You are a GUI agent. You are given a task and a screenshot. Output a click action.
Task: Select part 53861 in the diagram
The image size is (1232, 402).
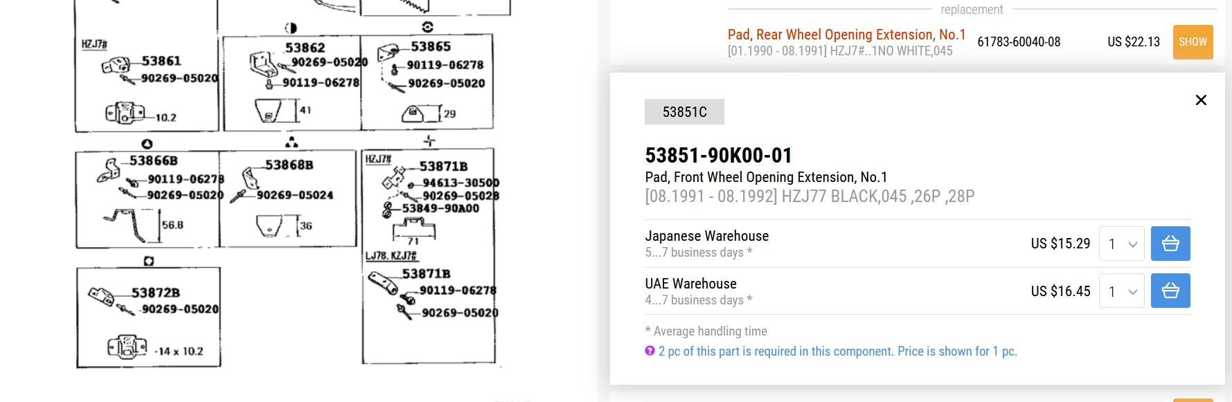tap(161, 61)
